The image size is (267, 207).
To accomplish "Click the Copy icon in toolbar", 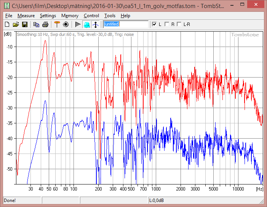I will [36, 24].
